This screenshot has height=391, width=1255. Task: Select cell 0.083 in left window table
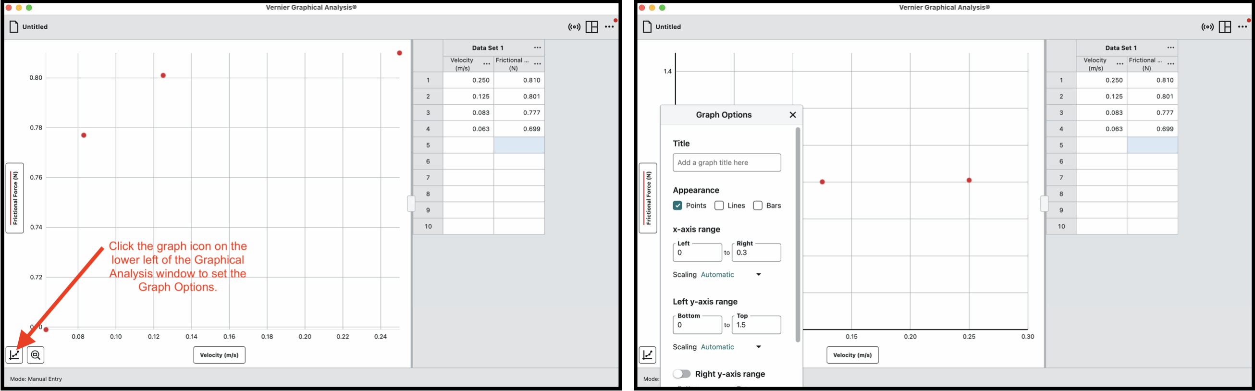tap(468, 112)
